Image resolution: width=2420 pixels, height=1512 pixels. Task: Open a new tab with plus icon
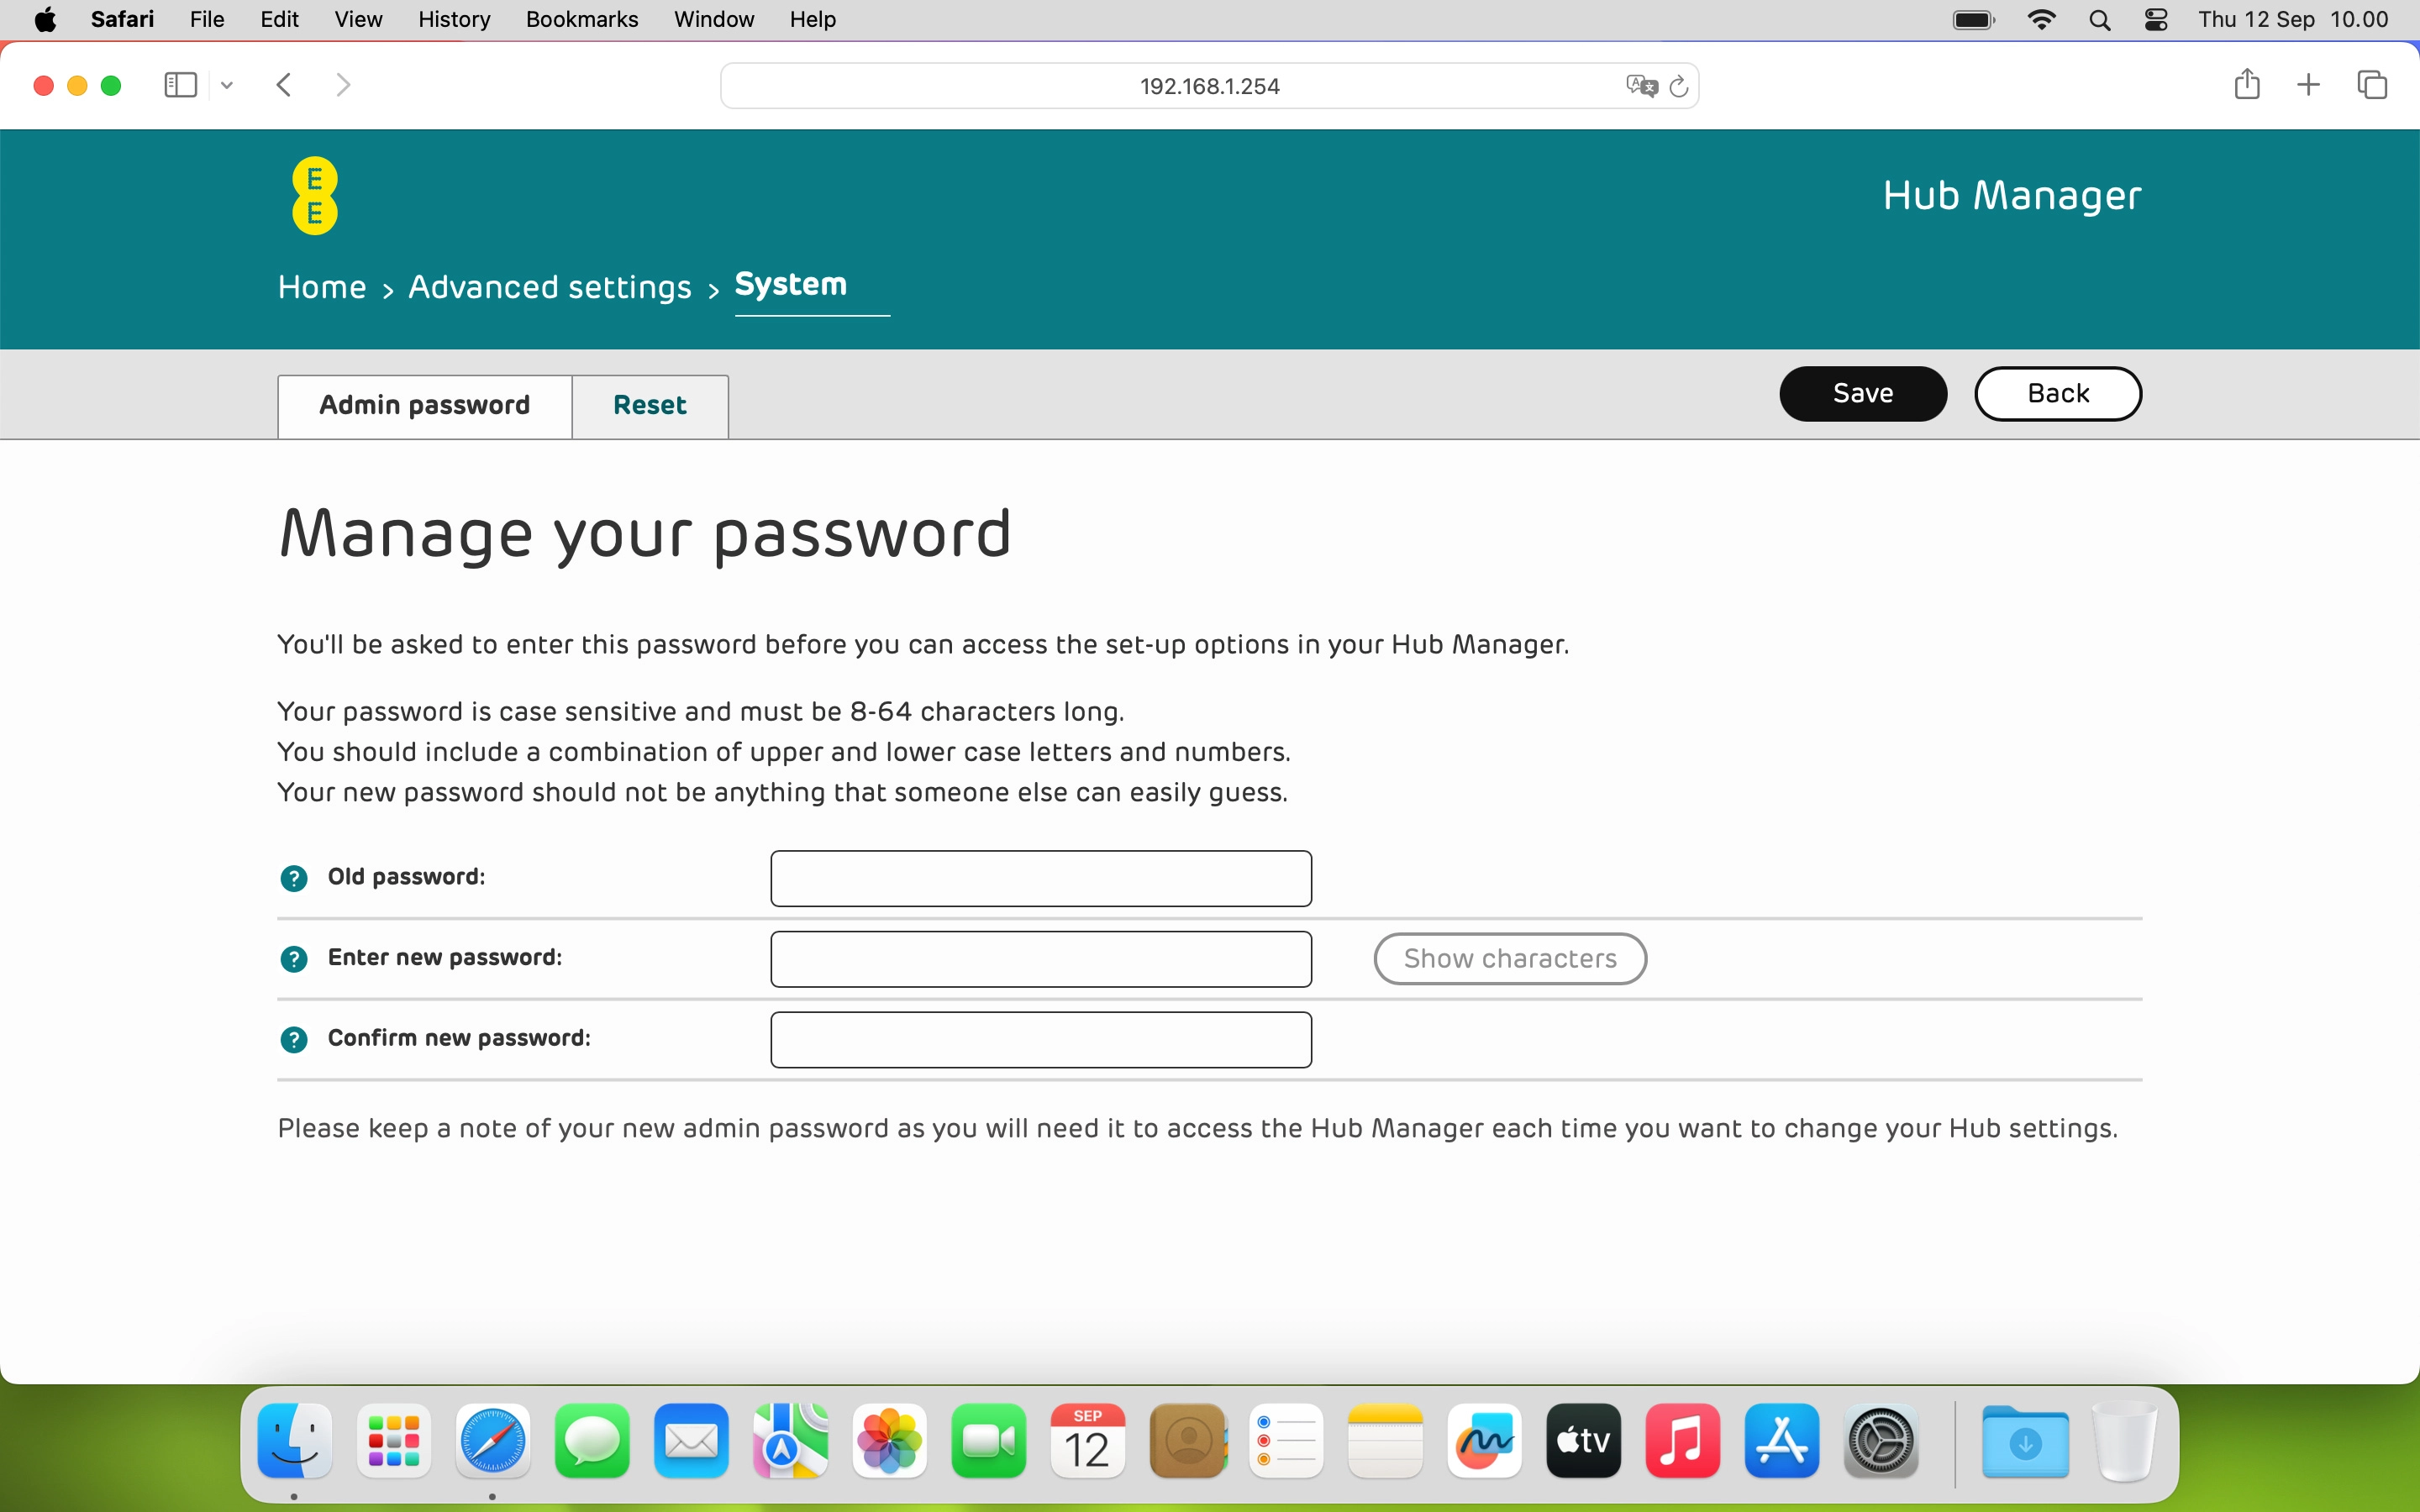pyautogui.click(x=2308, y=85)
